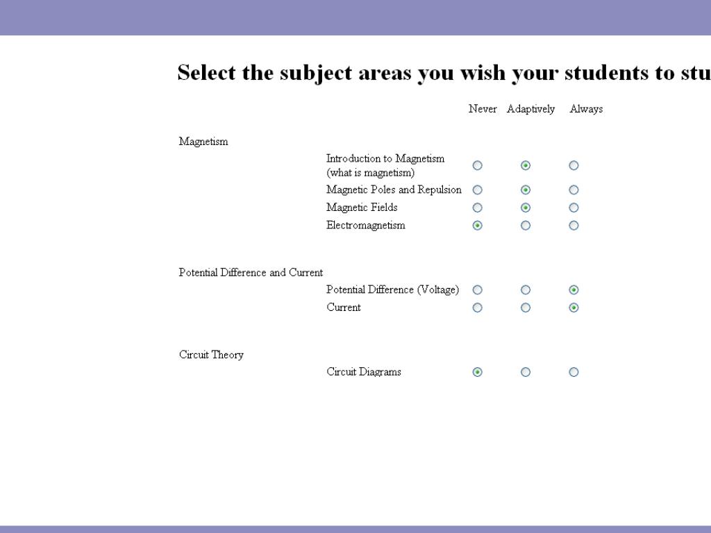Screen dimensions: 711x533
Task: Set Current to Never
Action: (x=477, y=307)
